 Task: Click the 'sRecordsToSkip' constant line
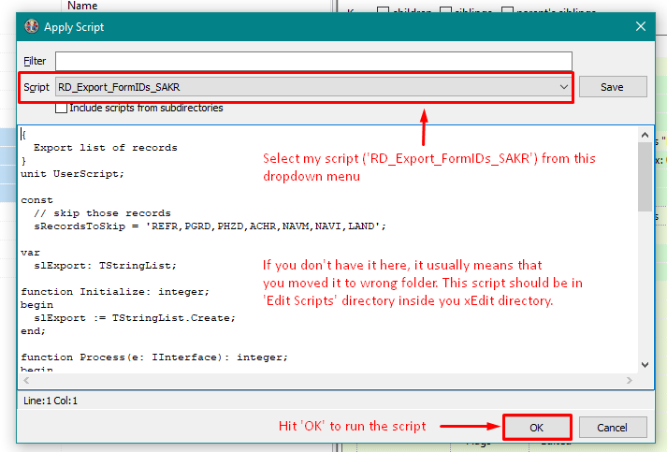point(210,226)
